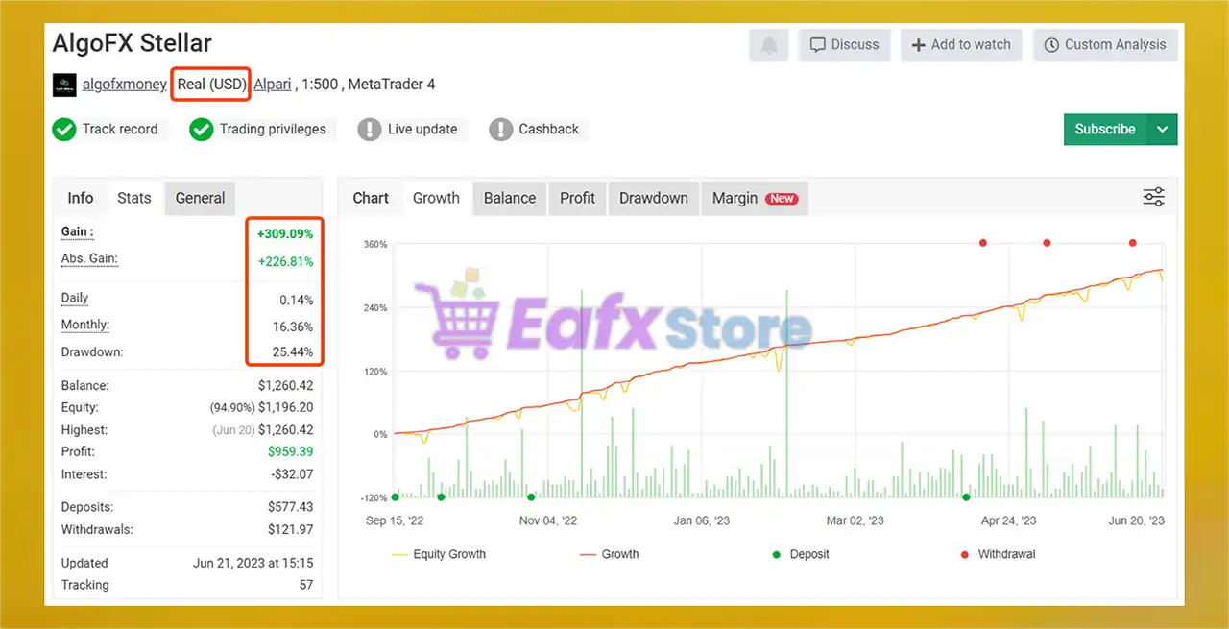Viewport: 1229px width, 629px height.
Task: Click the Monthly label
Action: click(85, 325)
